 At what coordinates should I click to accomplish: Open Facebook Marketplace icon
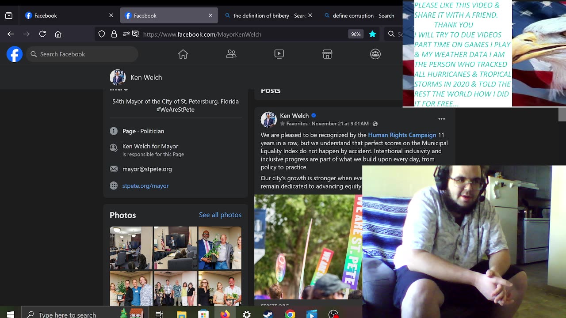tap(327, 54)
